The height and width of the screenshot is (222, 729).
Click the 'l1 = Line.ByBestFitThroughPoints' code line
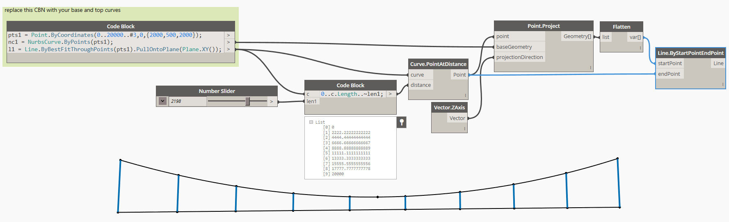(114, 49)
